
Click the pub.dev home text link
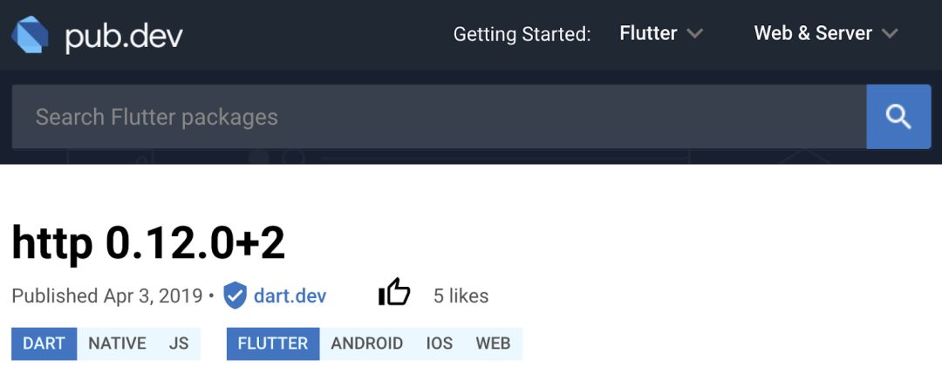click(x=123, y=37)
